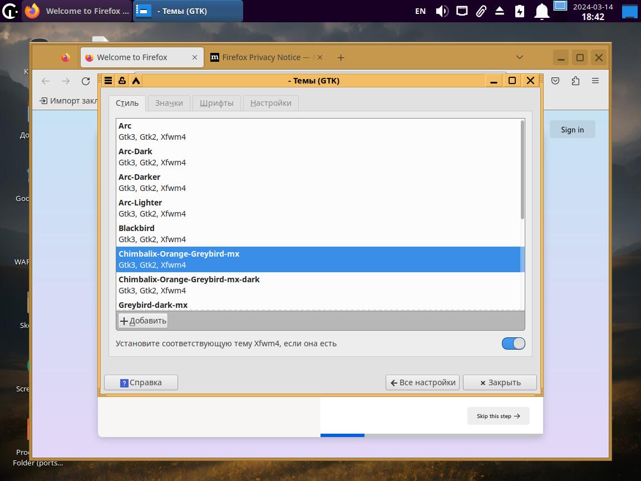Click the battery power tray icon
This screenshot has width=641, height=481.
520,11
